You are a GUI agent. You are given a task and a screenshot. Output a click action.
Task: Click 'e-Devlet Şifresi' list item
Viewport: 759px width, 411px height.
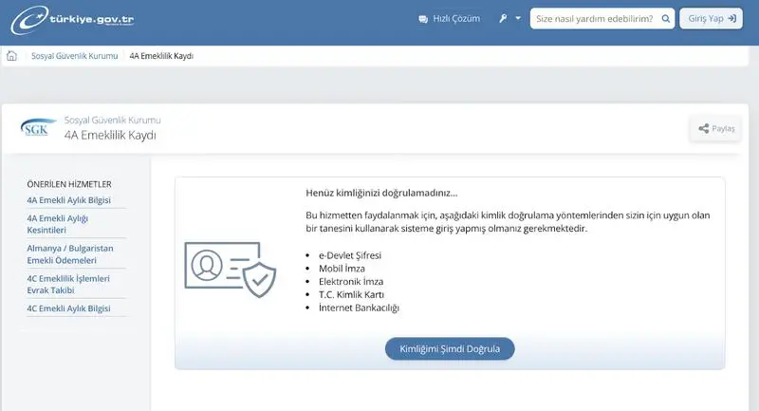[x=349, y=255]
